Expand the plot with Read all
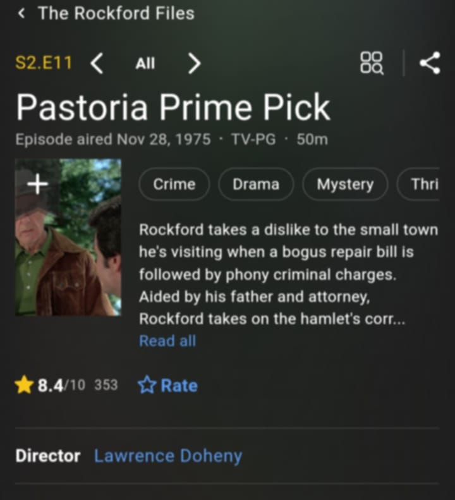The image size is (455, 500). pos(167,341)
